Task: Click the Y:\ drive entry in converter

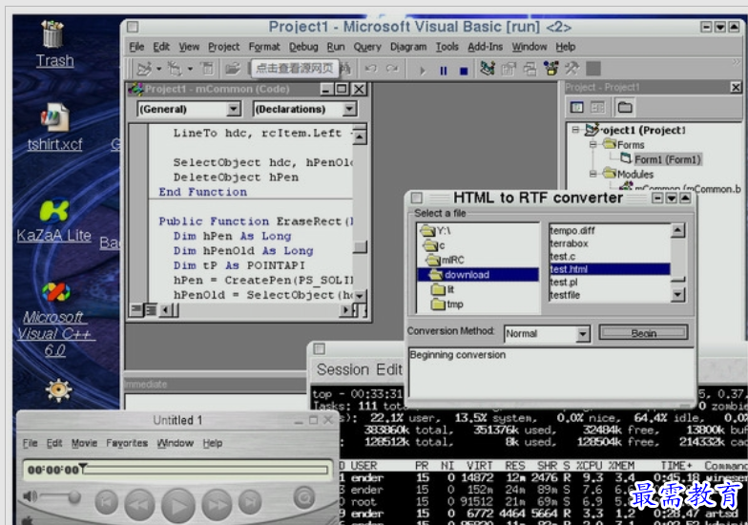Action: (x=435, y=231)
